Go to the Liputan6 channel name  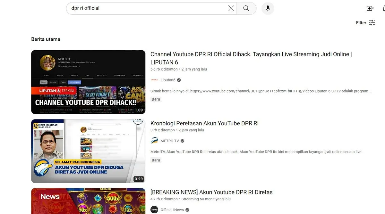(x=168, y=80)
